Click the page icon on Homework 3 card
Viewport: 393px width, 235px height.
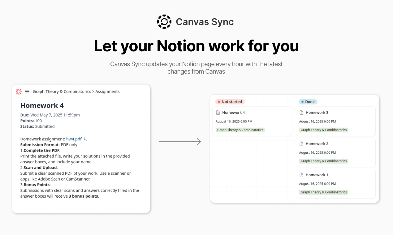coord(301,113)
